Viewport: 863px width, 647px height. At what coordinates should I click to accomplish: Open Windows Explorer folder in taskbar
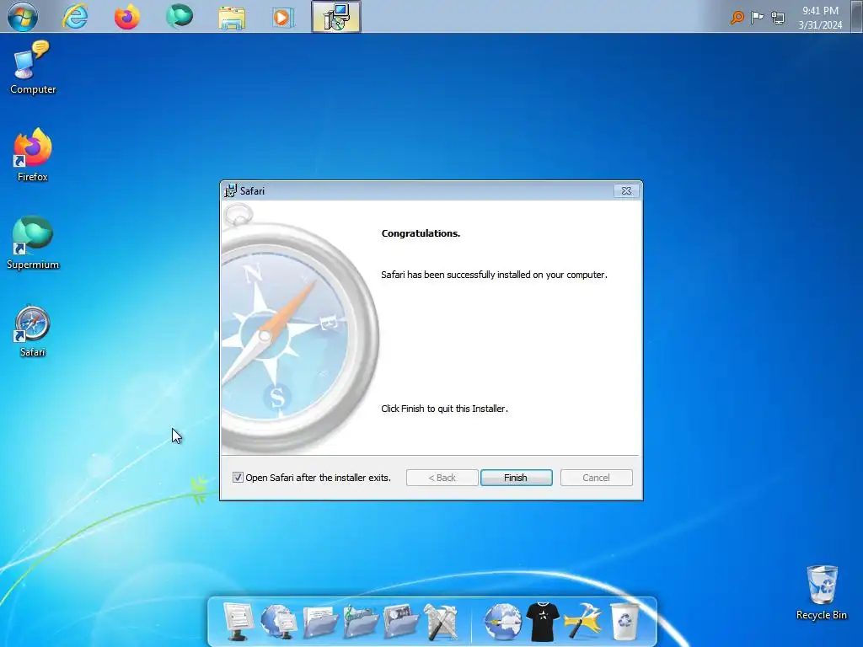tap(232, 17)
